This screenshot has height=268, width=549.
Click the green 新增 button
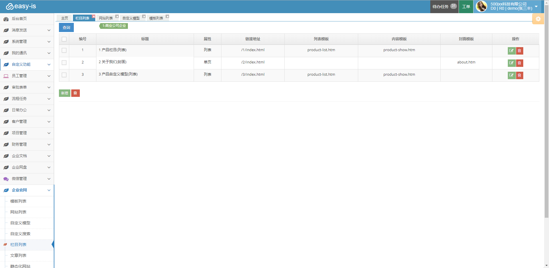click(65, 93)
